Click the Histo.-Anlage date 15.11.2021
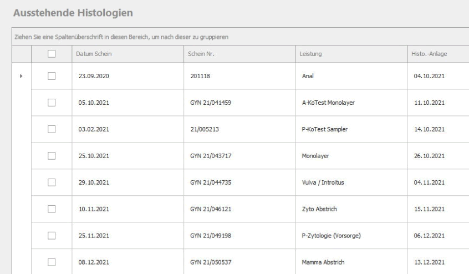This screenshot has width=469, height=274. tap(429, 209)
